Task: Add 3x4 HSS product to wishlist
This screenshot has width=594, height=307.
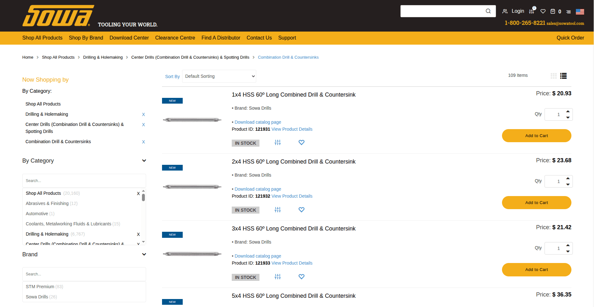Action: click(x=301, y=276)
